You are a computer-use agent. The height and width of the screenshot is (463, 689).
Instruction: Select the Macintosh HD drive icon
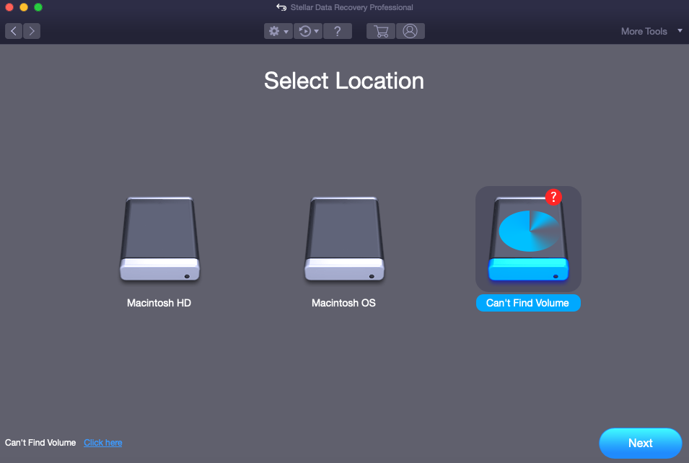pyautogui.click(x=160, y=239)
